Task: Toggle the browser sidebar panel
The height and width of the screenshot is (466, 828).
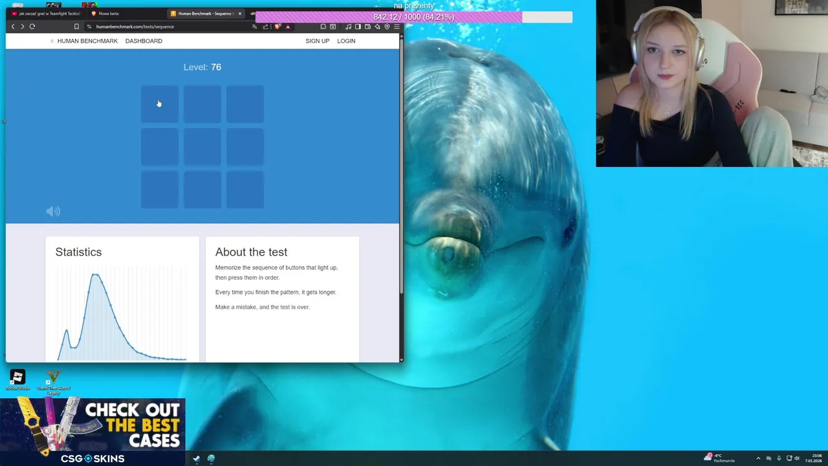Action: coord(358,27)
